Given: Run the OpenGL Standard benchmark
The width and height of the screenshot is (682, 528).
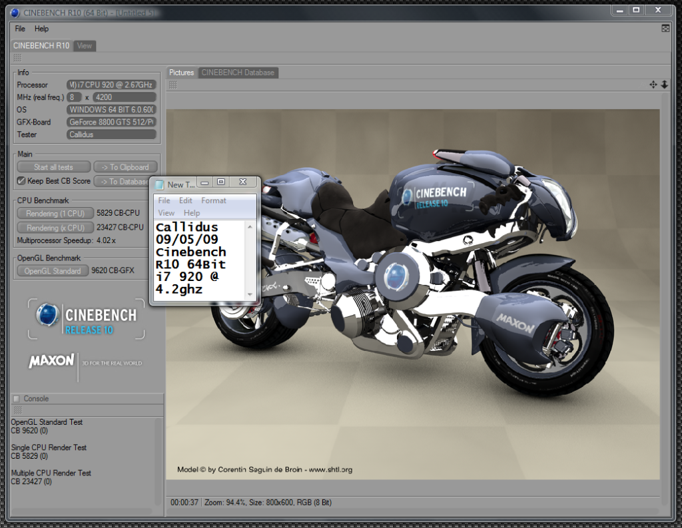Looking at the screenshot, I should pos(52,271).
